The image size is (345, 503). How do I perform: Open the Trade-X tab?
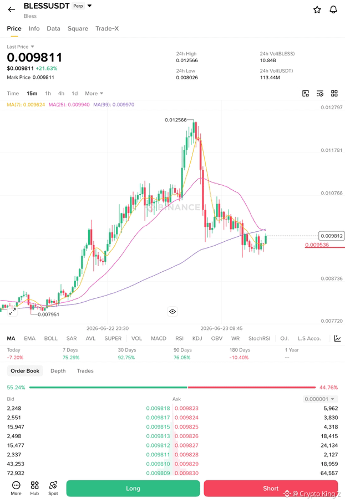click(107, 28)
